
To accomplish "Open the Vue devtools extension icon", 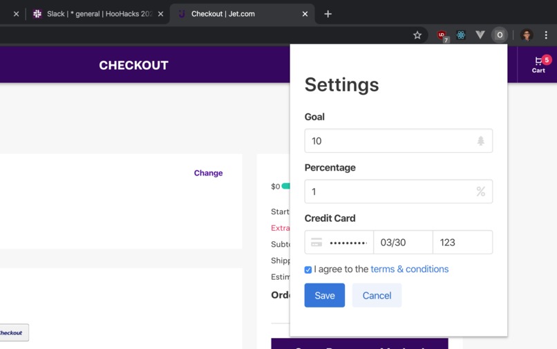I will point(480,35).
